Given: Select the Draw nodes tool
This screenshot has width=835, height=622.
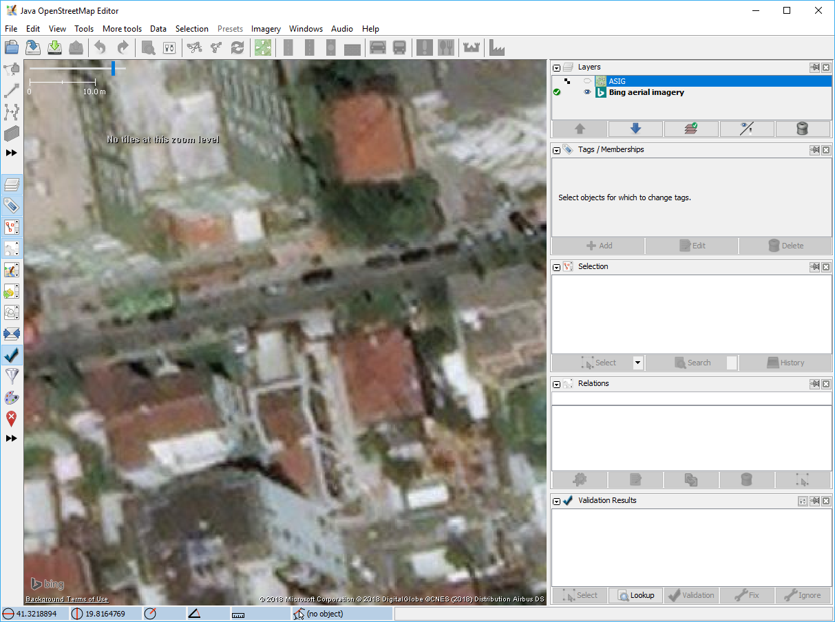Looking at the screenshot, I should (12, 90).
